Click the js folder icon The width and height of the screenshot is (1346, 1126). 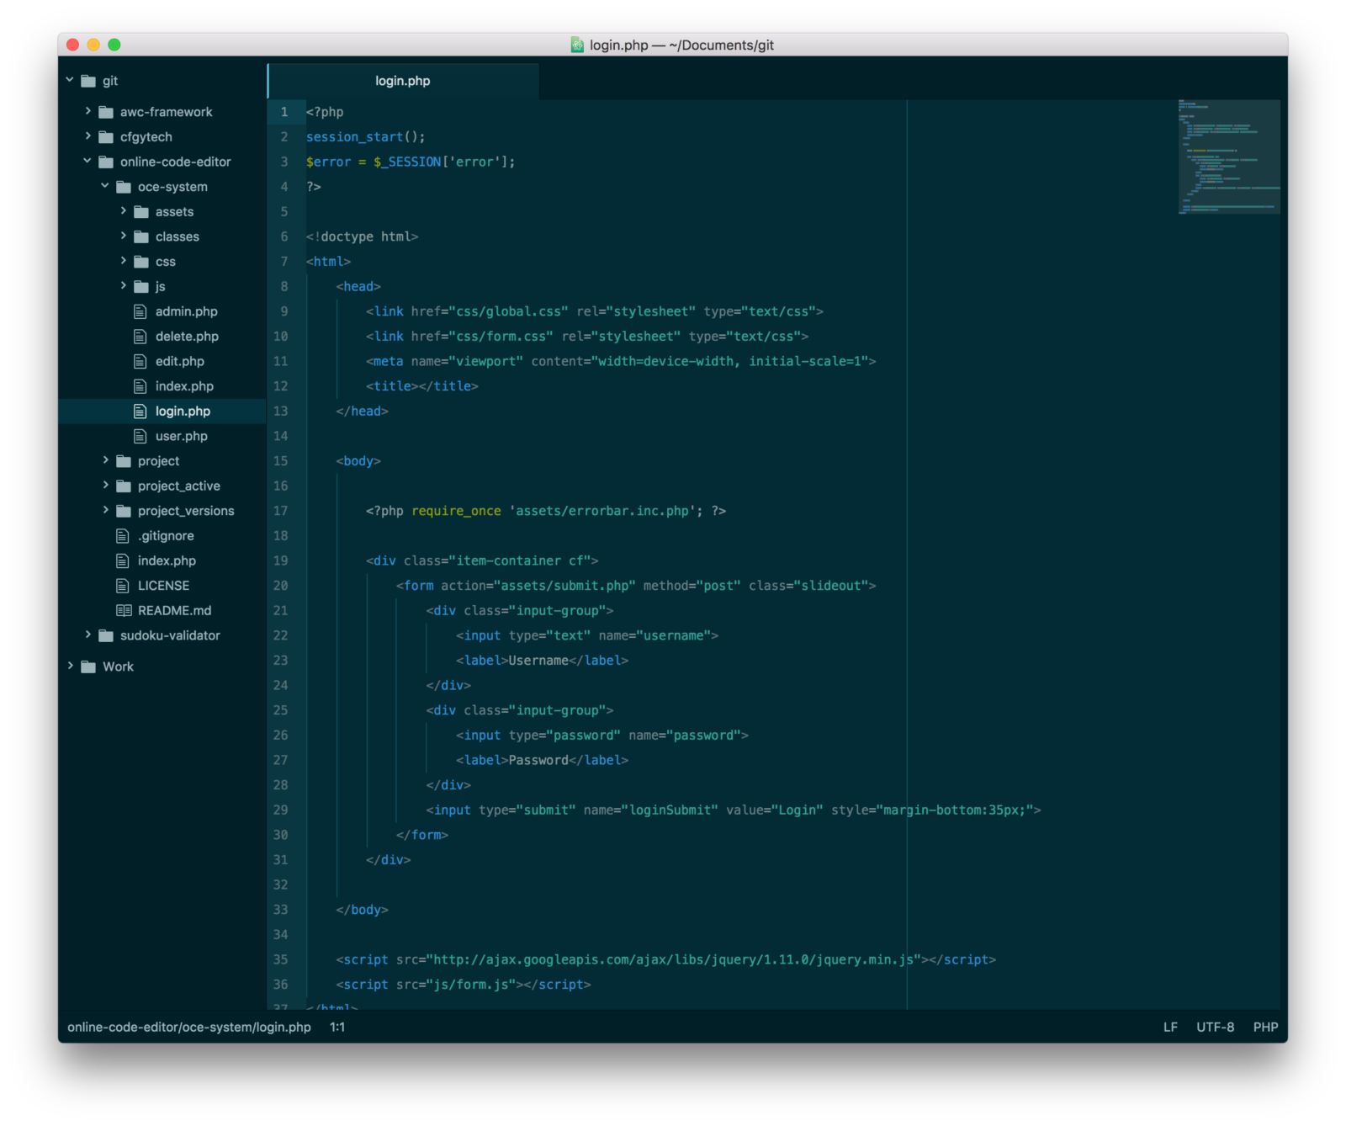(141, 287)
